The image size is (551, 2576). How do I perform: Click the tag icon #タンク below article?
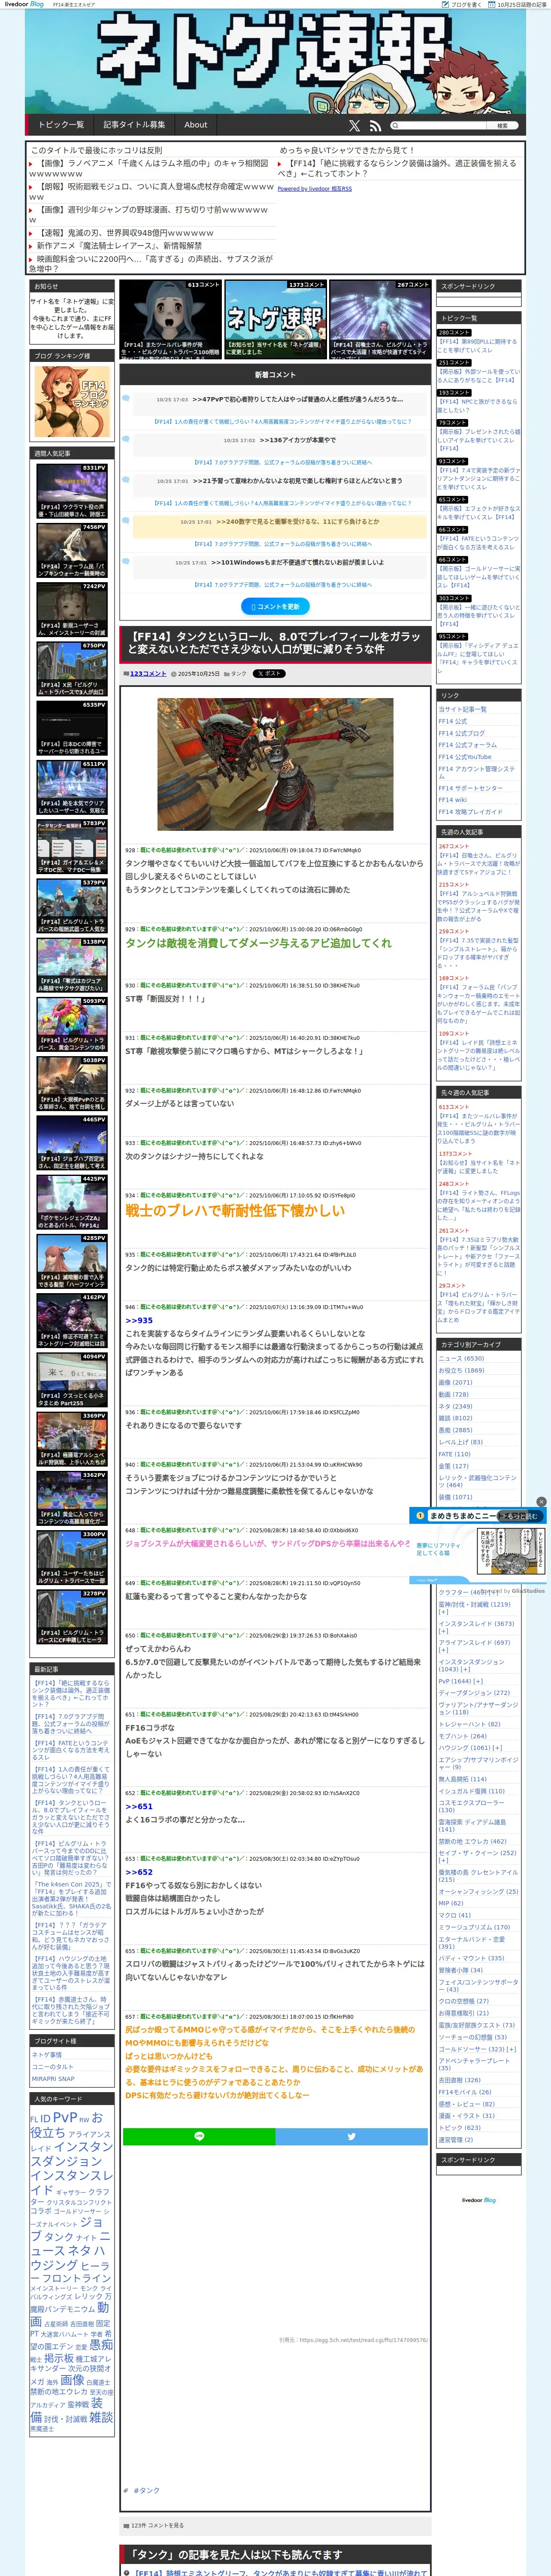126,2491
